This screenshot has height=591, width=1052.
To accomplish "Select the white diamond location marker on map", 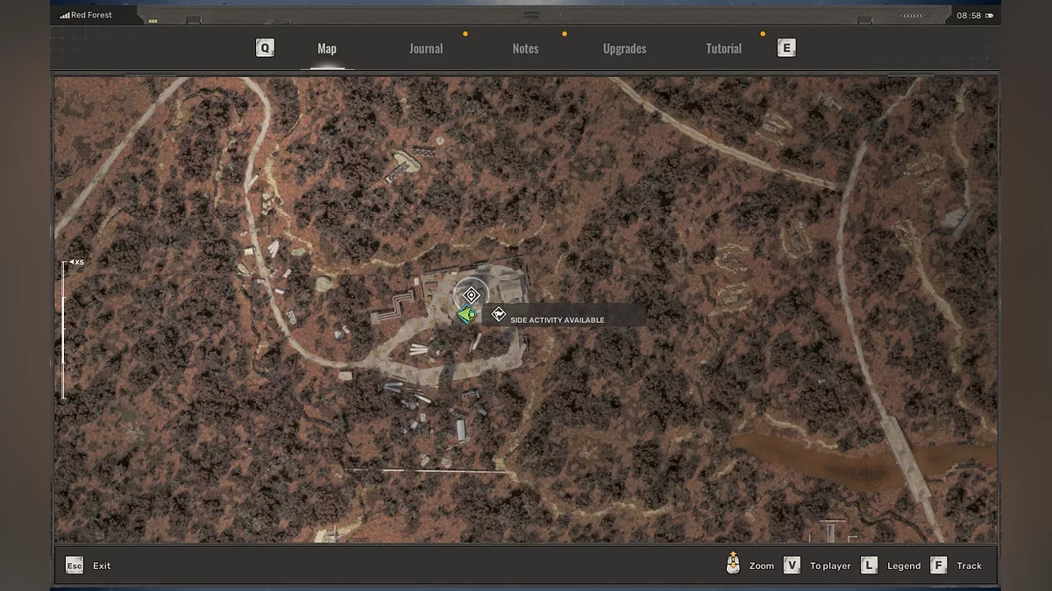I will tap(471, 295).
